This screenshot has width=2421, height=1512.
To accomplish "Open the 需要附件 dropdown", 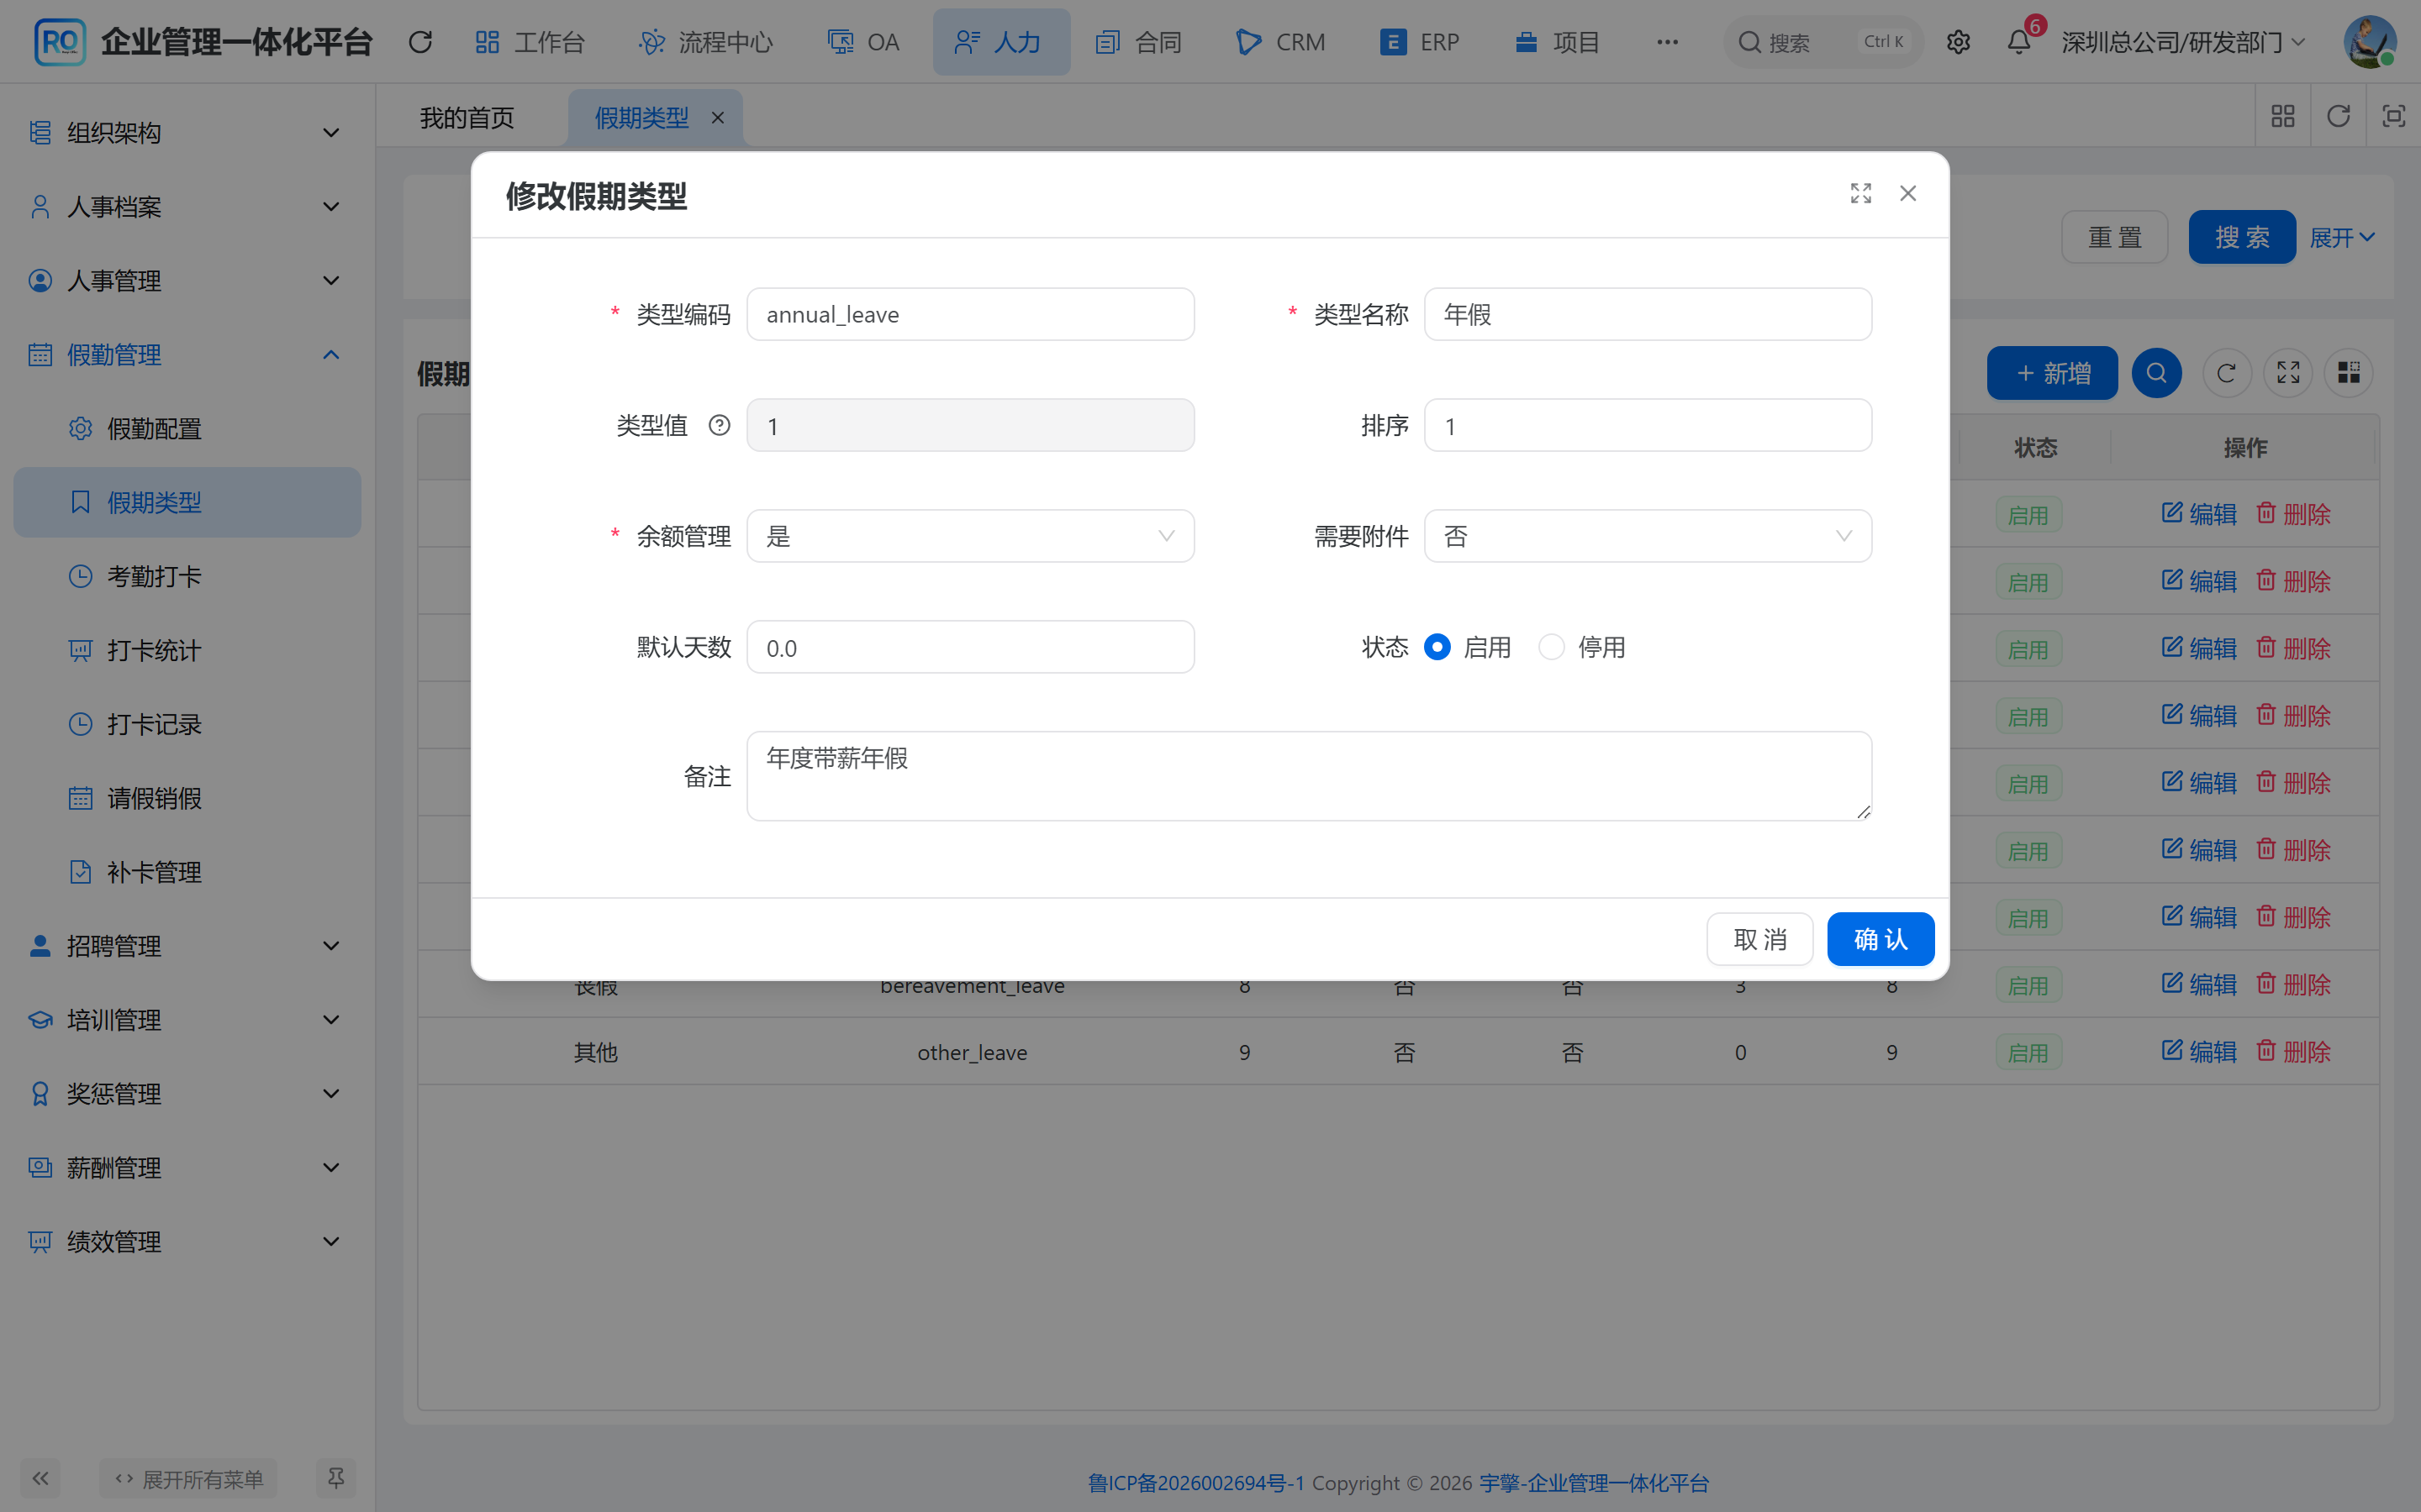I will [1648, 537].
